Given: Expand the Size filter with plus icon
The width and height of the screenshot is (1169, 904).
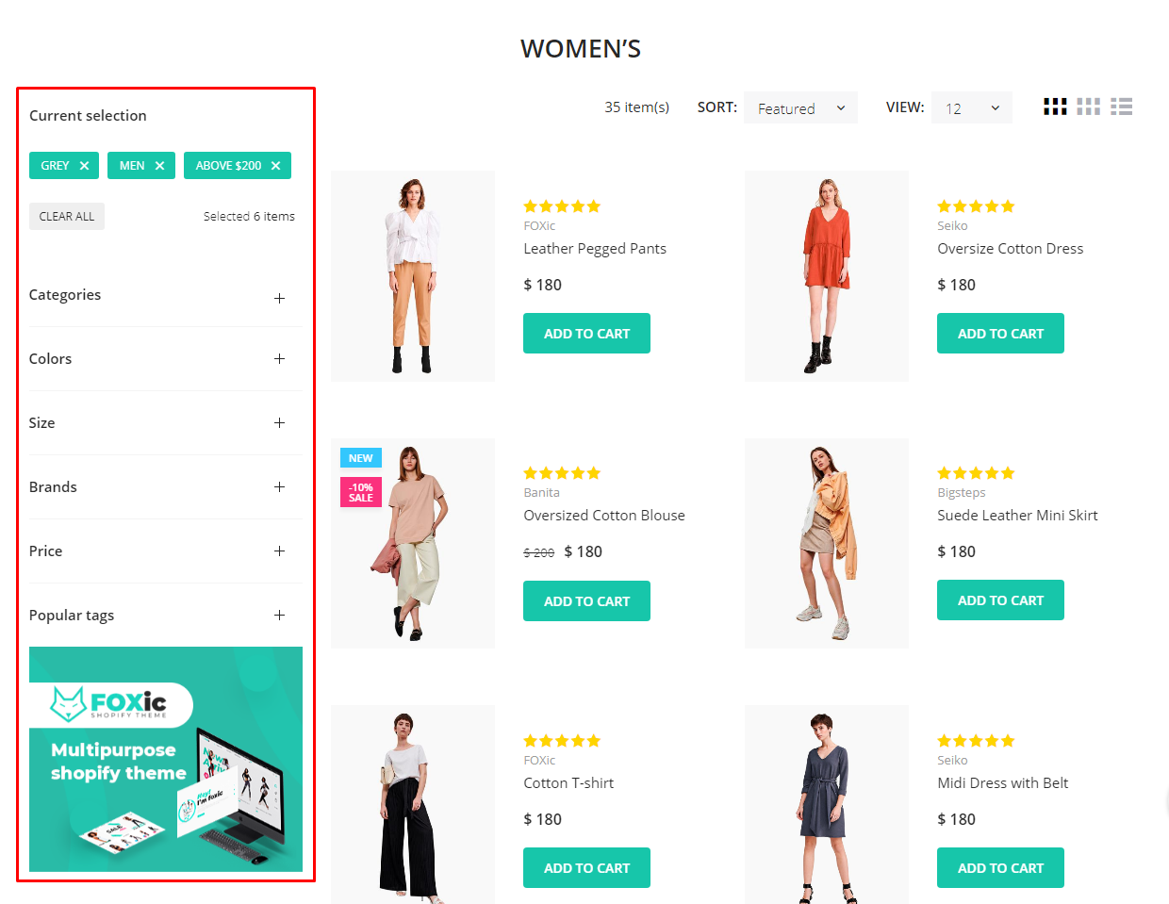Looking at the screenshot, I should [x=279, y=423].
